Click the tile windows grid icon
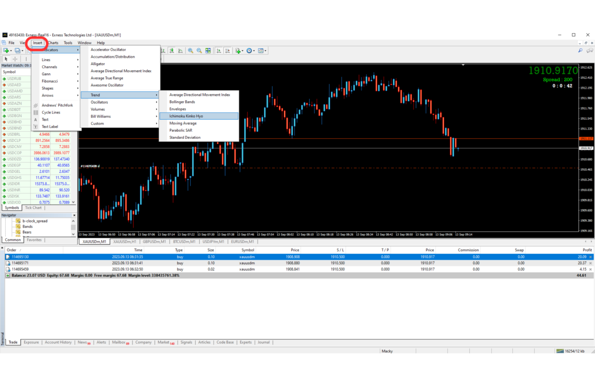Screen dimensions: 595x386 point(208,51)
